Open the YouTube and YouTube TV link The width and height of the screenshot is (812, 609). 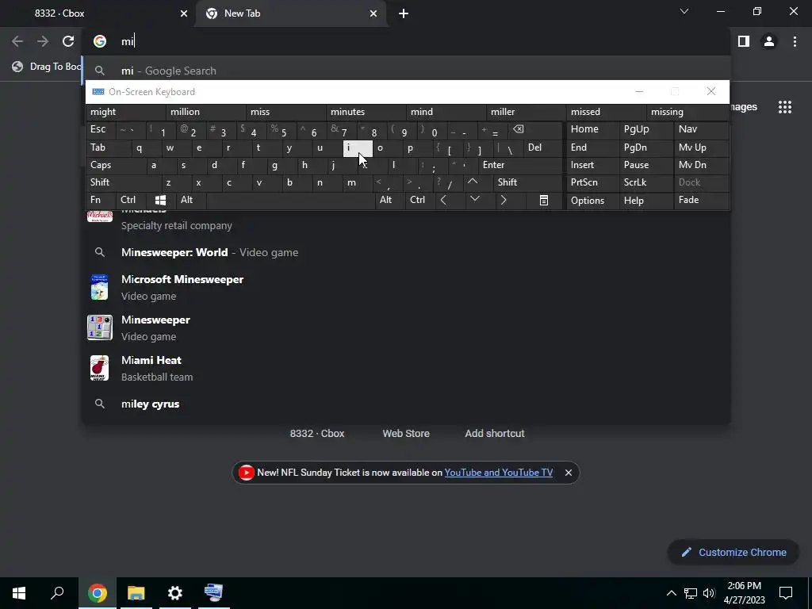498,473
